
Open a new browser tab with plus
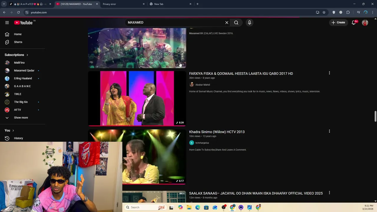(197, 4)
